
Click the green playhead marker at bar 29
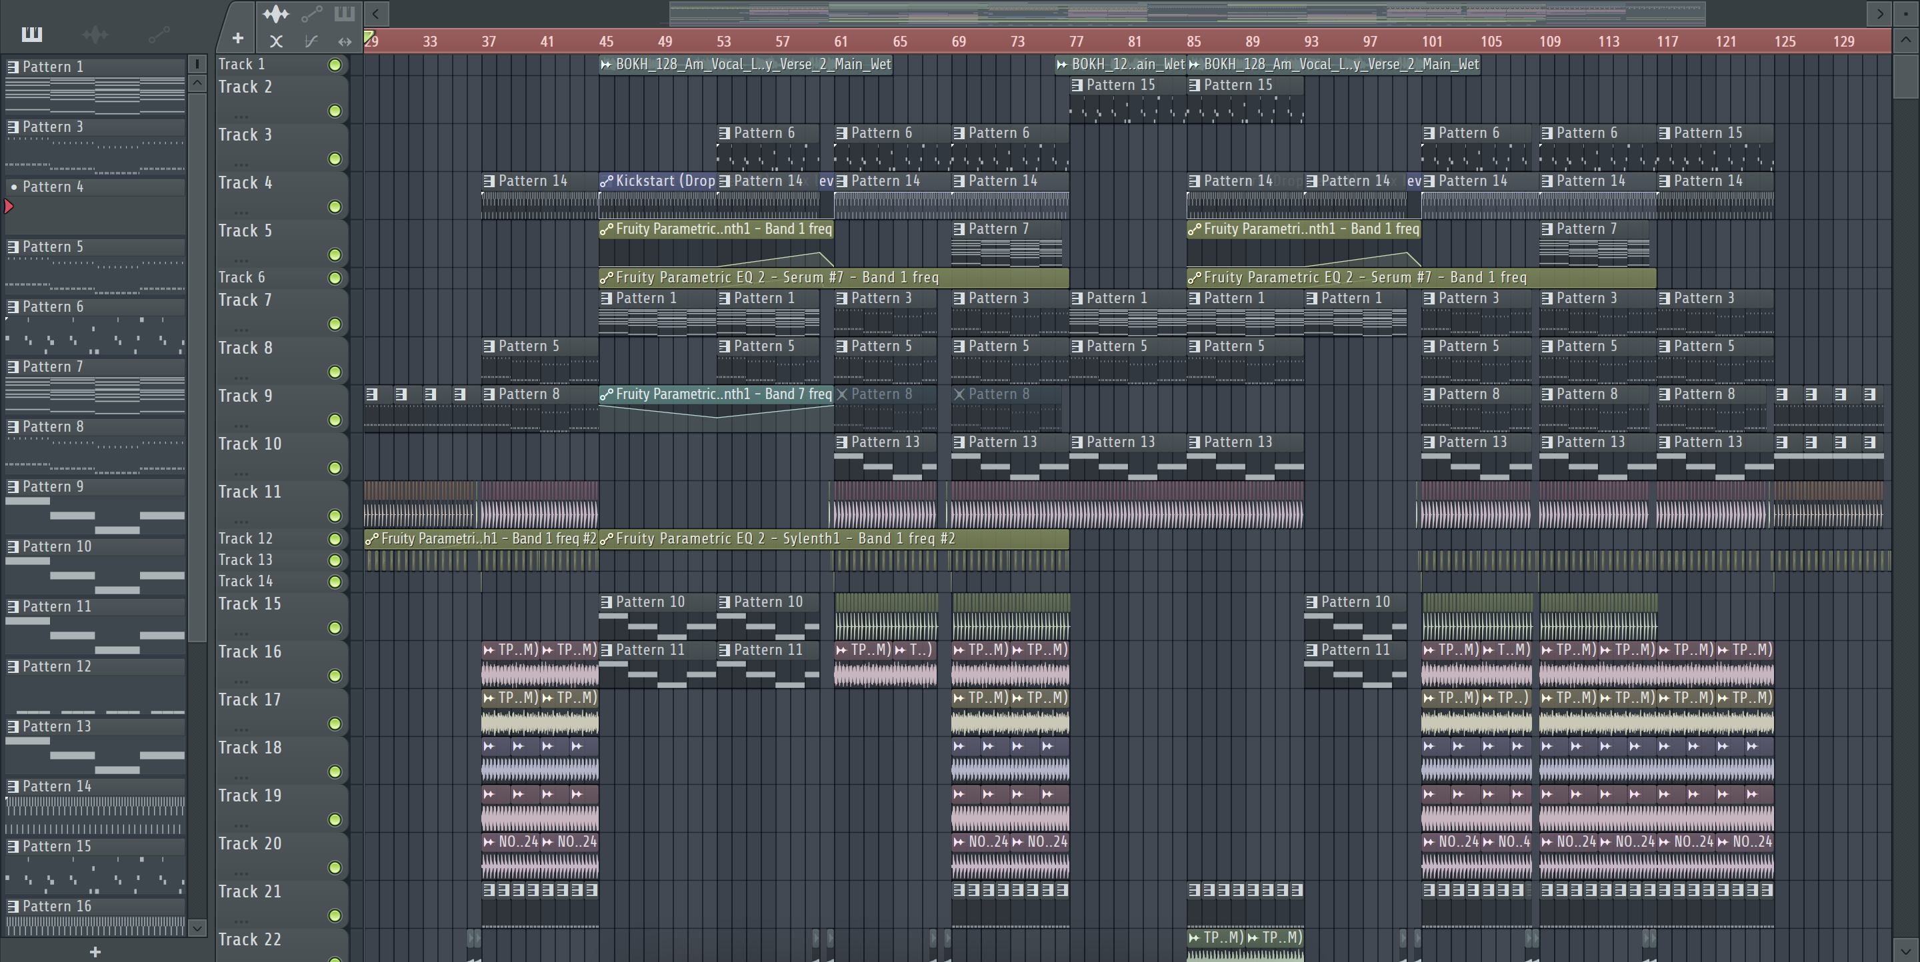[368, 36]
